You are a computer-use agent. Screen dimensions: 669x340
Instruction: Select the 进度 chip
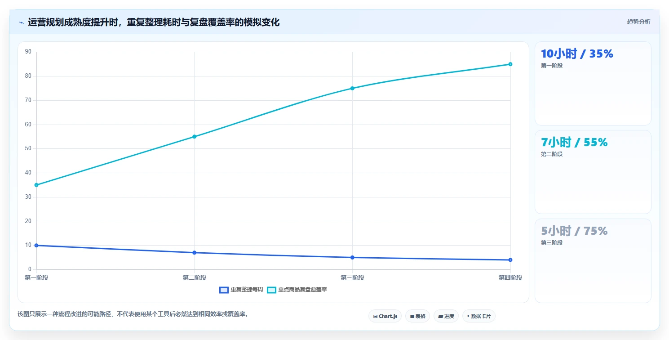coord(446,316)
